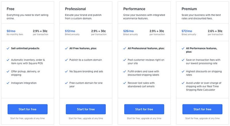Click the checkmark beside All Performance features, plus
Viewport: 230px width, 126px height.
tap(183, 48)
